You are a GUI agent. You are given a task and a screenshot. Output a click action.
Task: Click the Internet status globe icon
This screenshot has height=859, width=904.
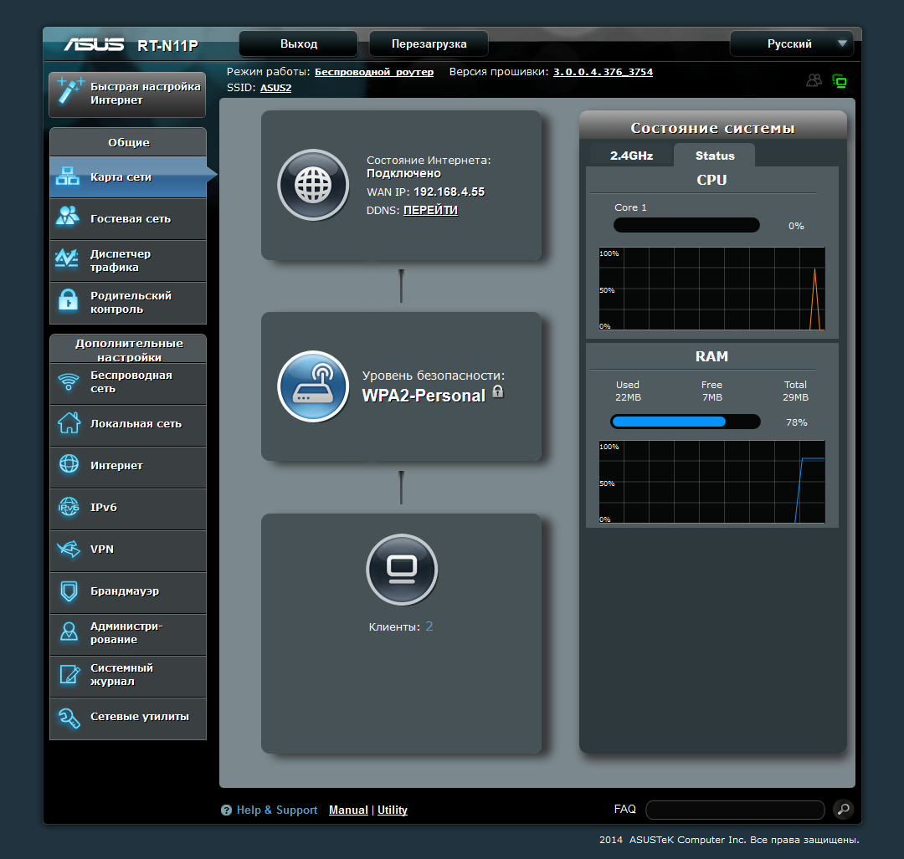(313, 185)
